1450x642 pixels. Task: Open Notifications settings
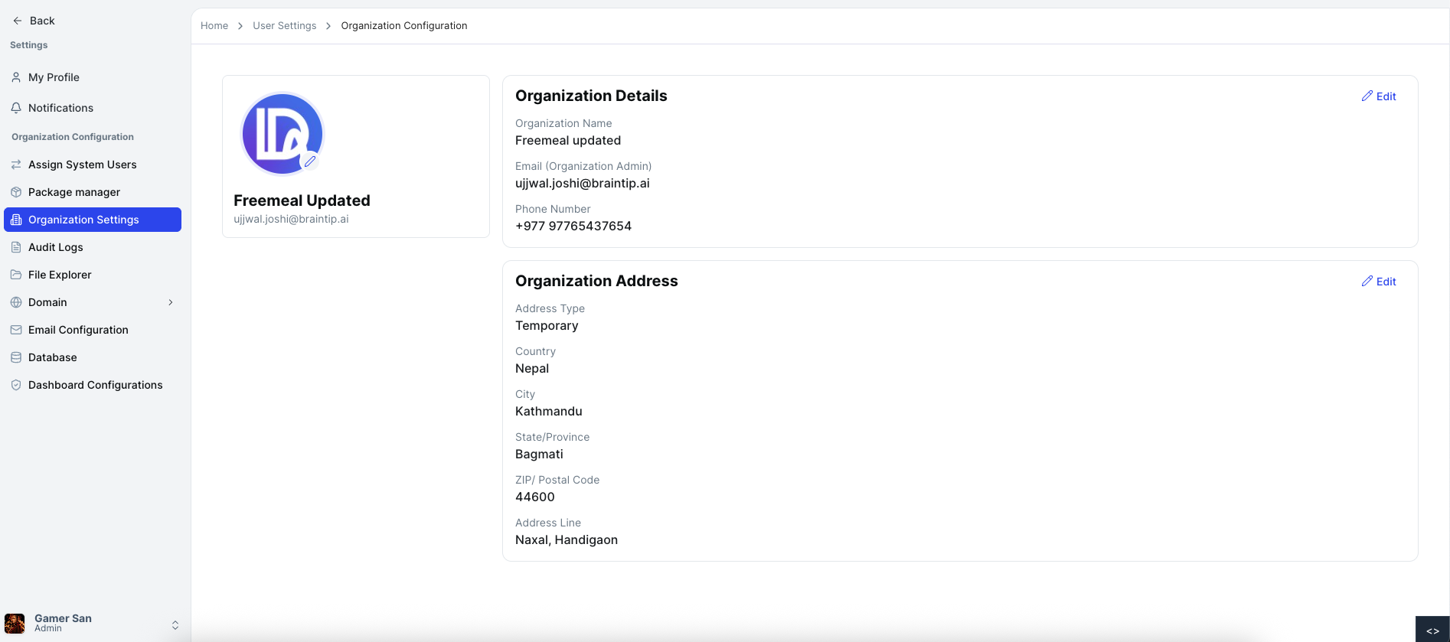click(x=93, y=108)
